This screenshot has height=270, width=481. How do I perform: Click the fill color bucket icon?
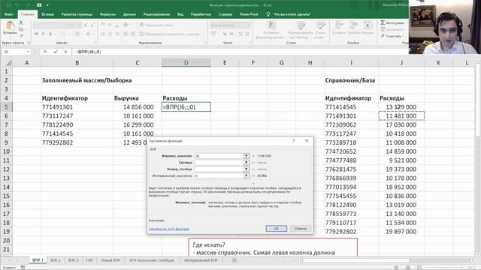tap(77, 34)
